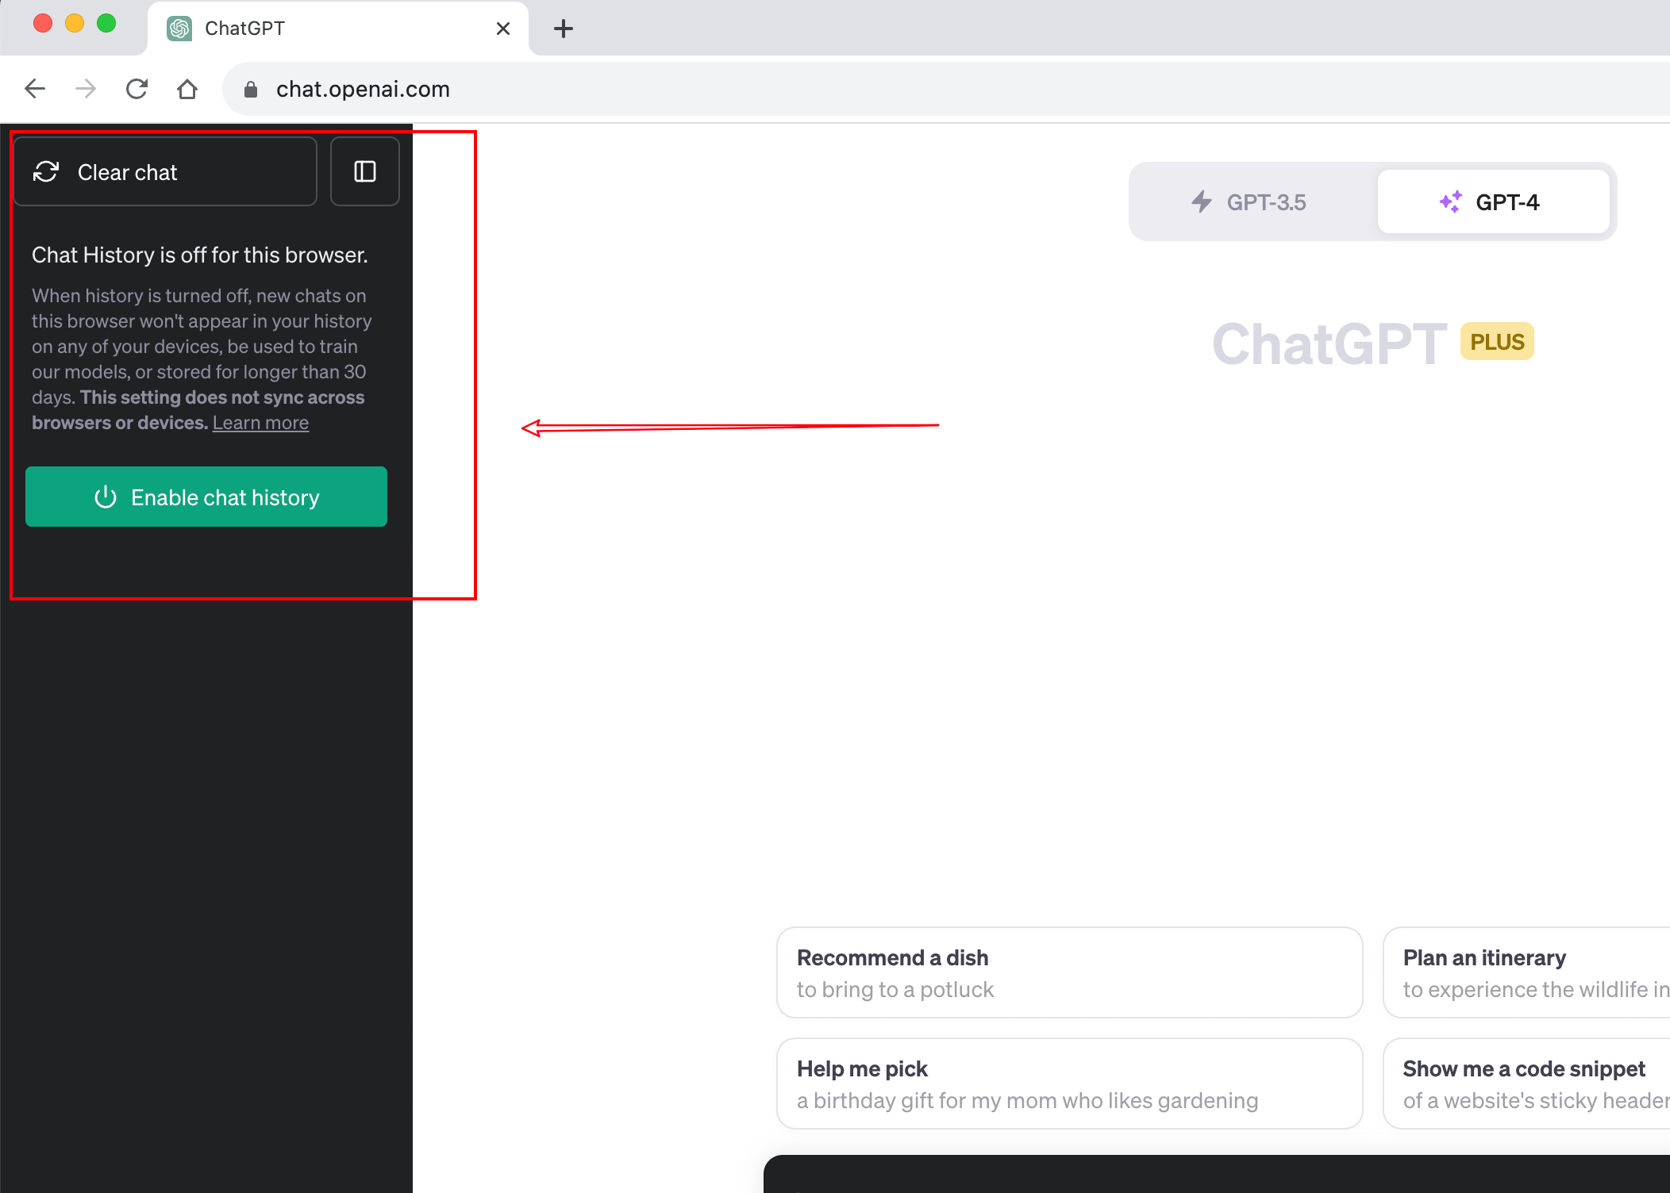Screen dimensions: 1670x1193
Task: Choose the Recommend a dish suggestion
Action: point(1070,972)
